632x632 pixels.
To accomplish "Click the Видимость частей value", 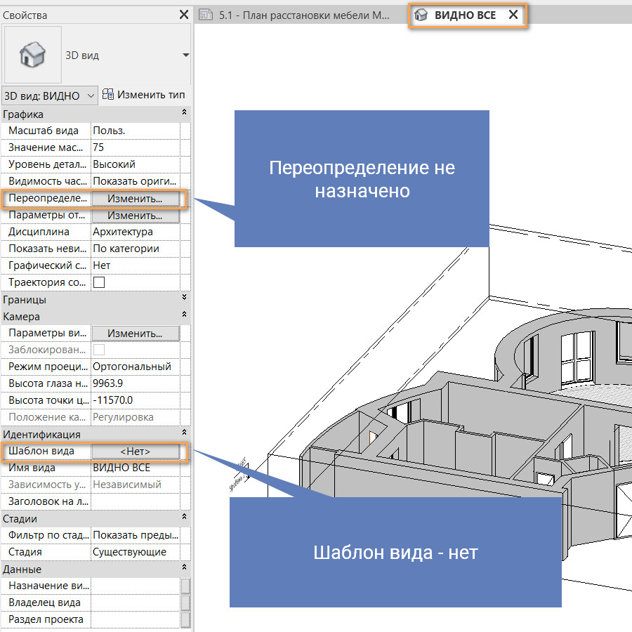I will click(136, 181).
